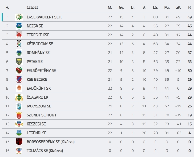Open the Tereske KSE crest logo

point(19,35)
